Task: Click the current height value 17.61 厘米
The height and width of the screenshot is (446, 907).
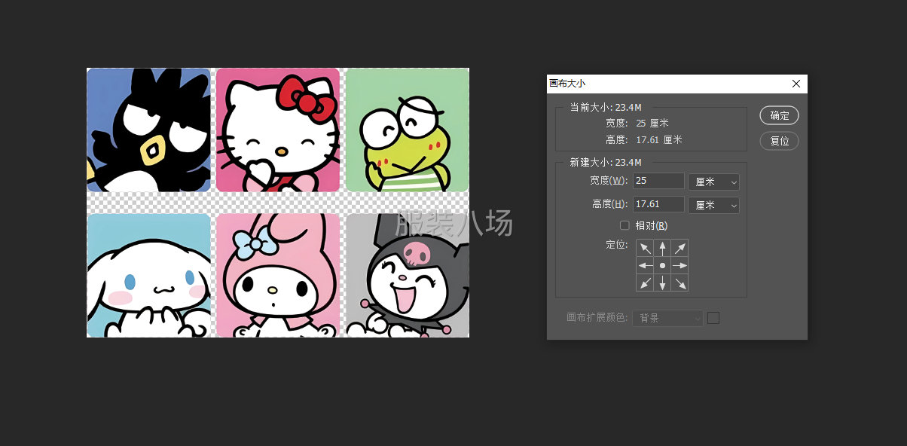Action: click(659, 140)
